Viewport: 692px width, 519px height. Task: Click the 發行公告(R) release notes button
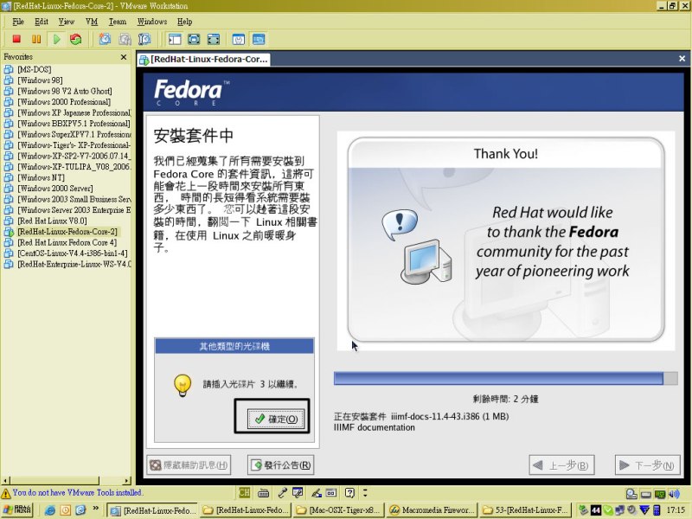pos(280,465)
